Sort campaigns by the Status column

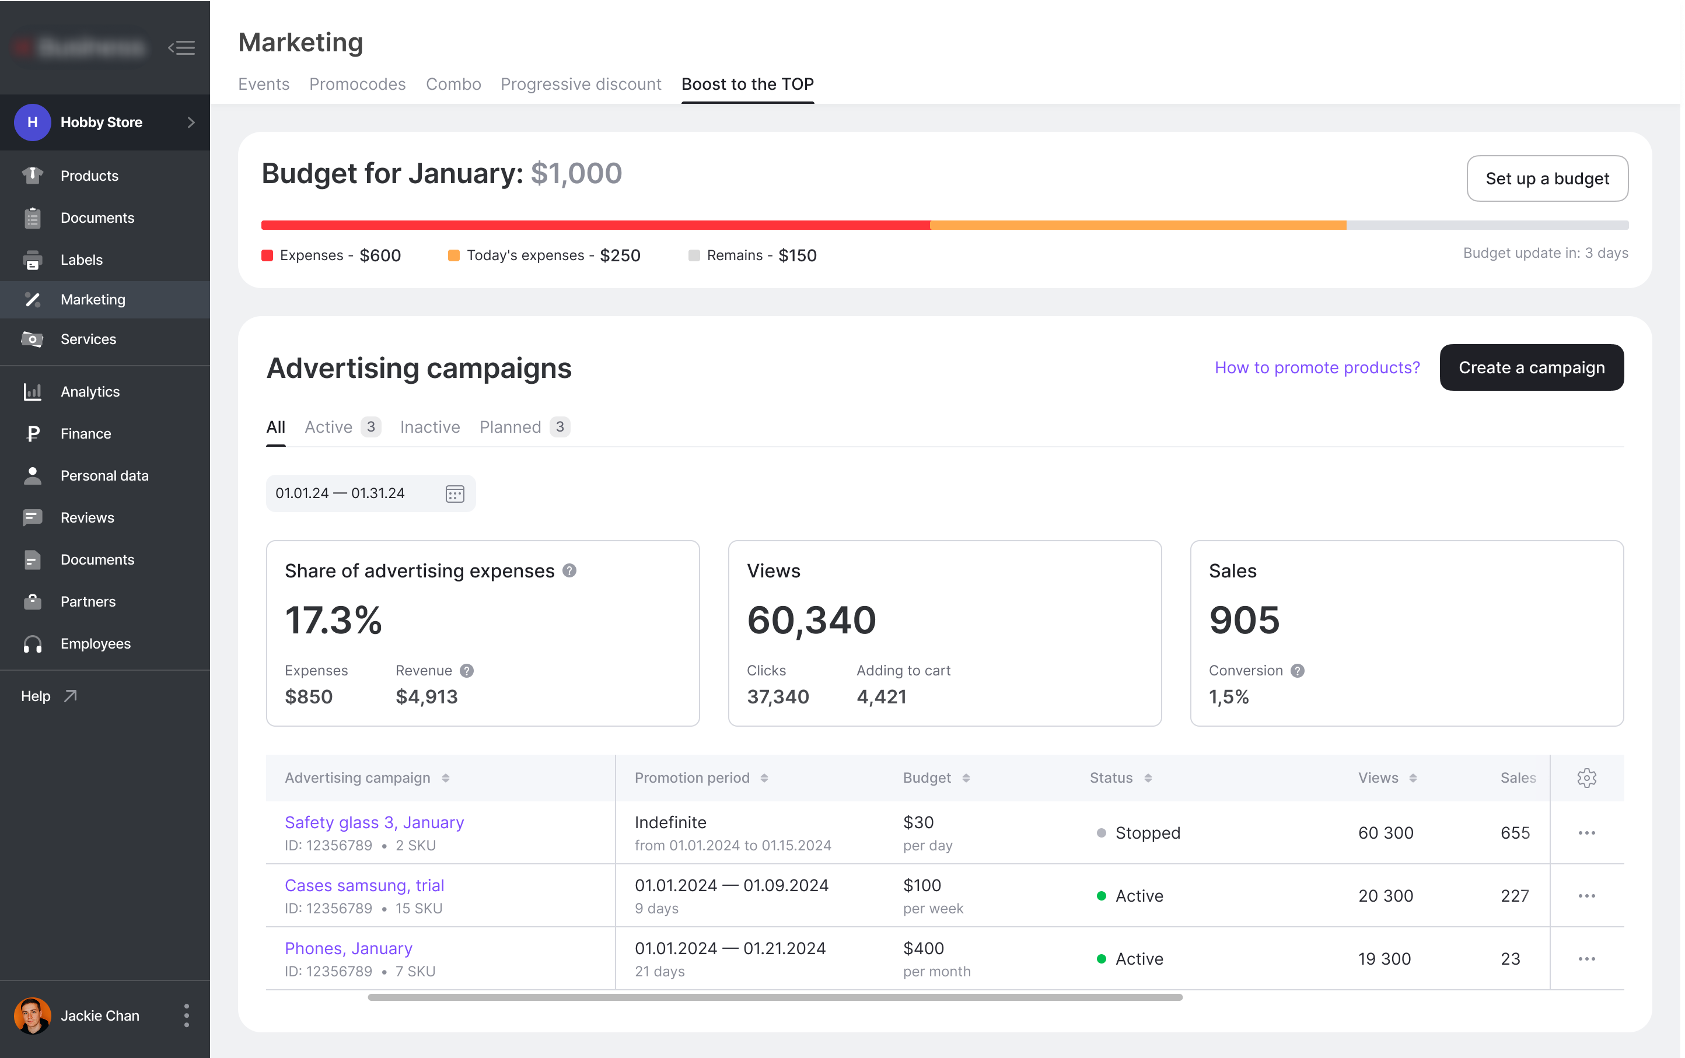tap(1148, 778)
